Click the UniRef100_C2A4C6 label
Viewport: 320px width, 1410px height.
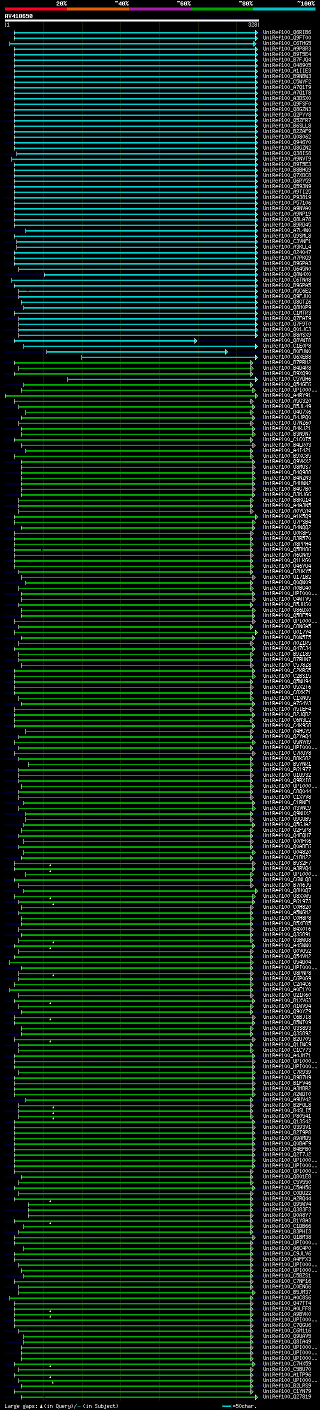pos(287,984)
